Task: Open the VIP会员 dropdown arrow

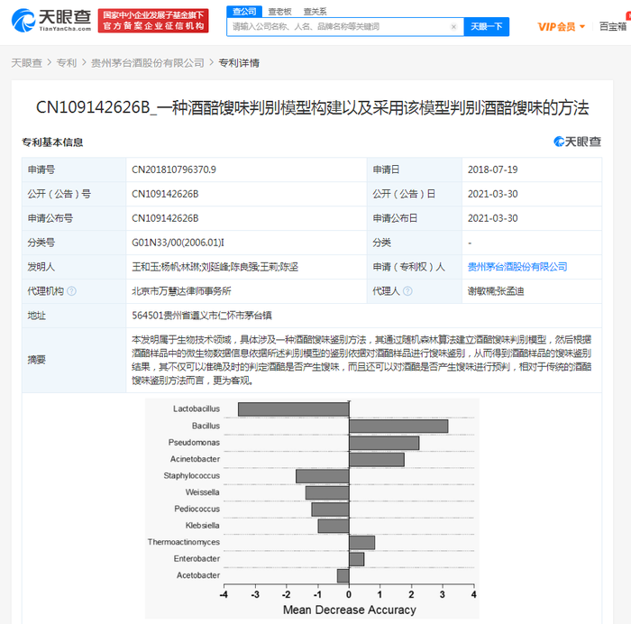Action: 582,26
